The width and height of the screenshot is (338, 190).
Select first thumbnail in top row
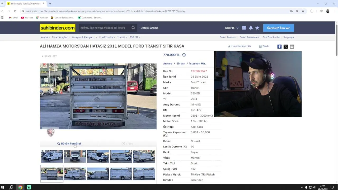coord(52,156)
